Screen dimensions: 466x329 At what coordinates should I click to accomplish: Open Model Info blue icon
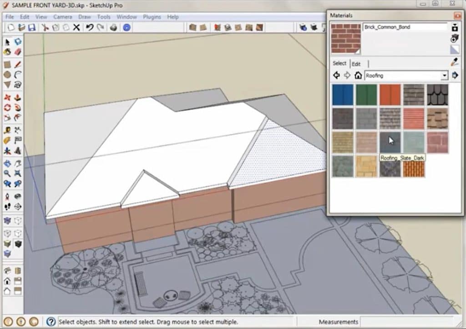(x=127, y=28)
